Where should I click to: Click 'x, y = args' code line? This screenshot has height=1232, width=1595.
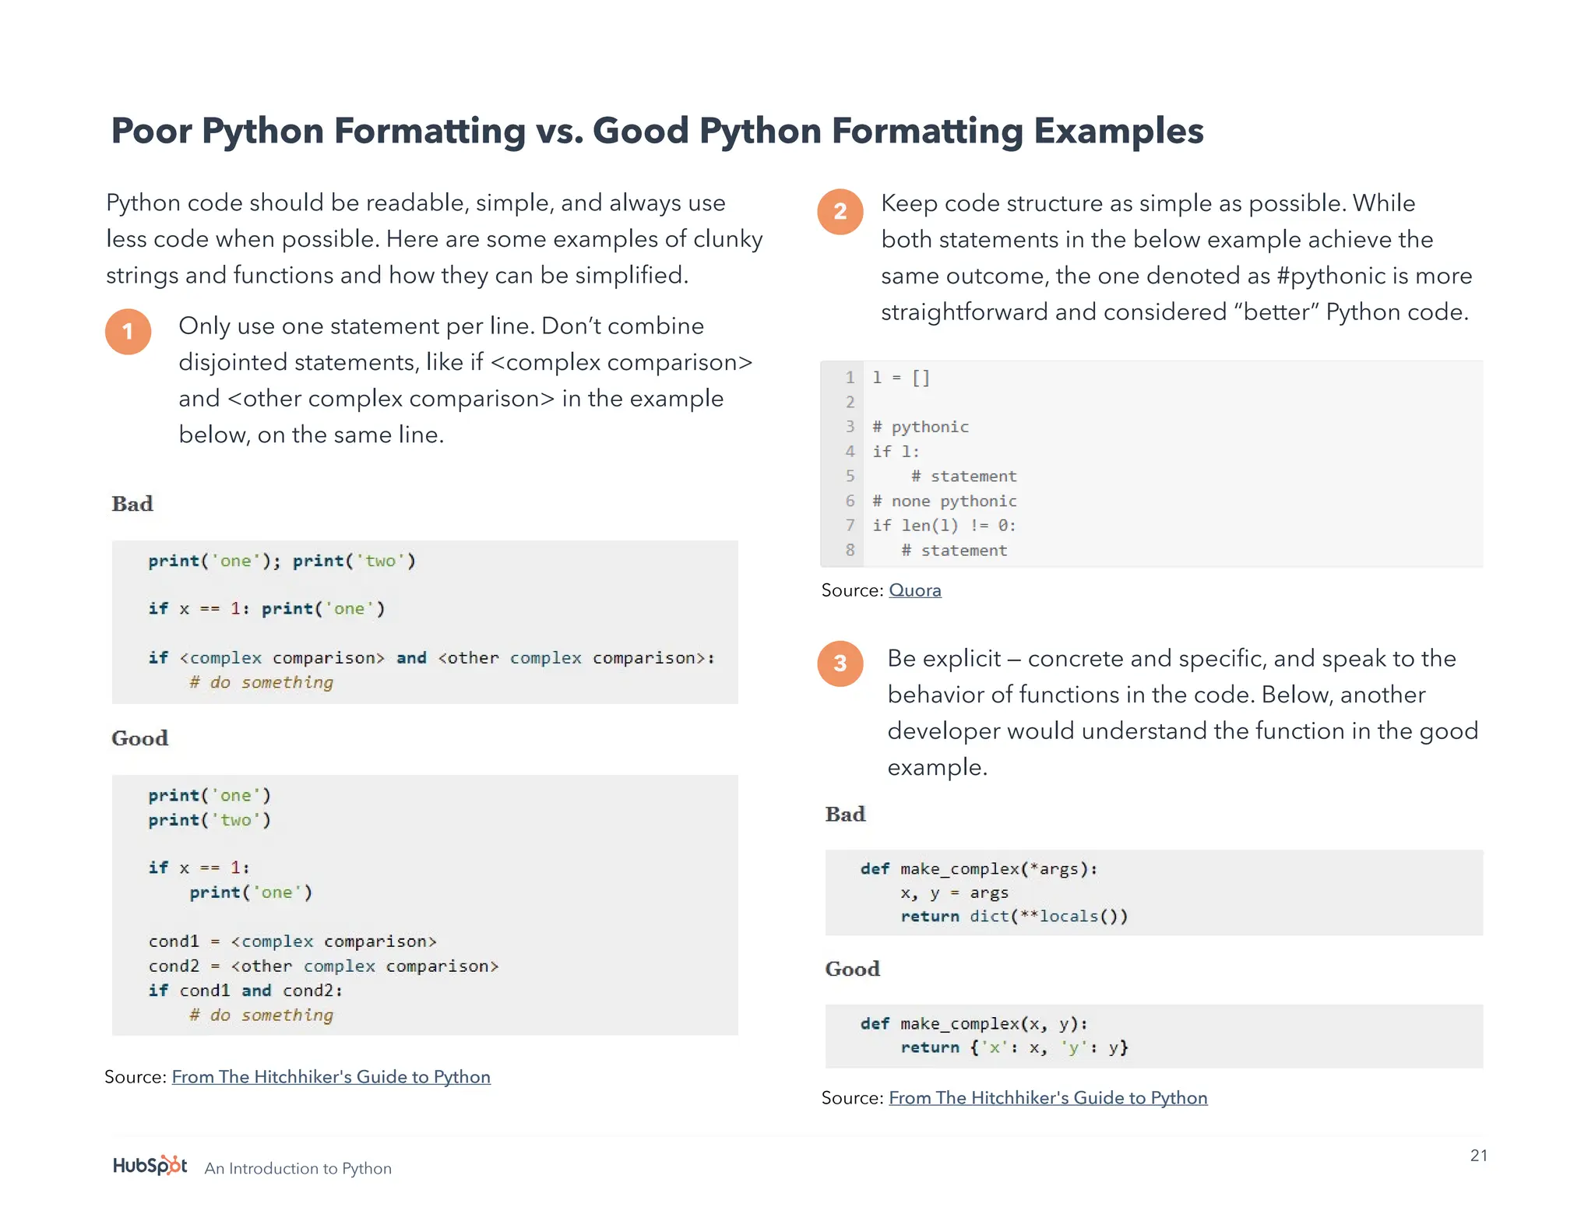click(x=954, y=893)
